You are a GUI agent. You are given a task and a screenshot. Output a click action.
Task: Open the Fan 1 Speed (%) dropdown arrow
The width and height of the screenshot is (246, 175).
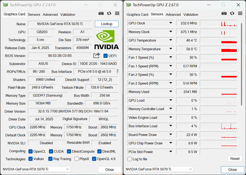pos(170,57)
